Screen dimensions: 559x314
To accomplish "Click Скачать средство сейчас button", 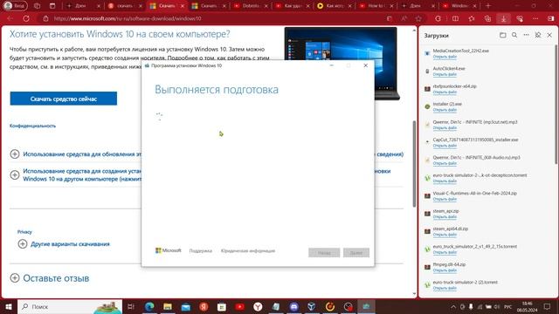I will (x=64, y=99).
